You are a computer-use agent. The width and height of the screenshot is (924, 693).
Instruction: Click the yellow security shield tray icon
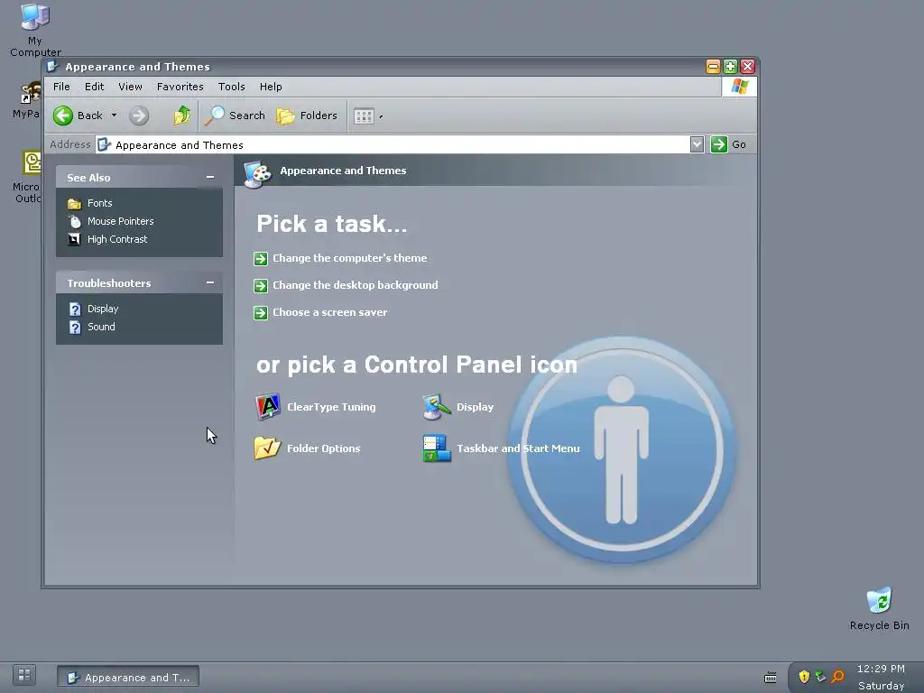[804, 677]
